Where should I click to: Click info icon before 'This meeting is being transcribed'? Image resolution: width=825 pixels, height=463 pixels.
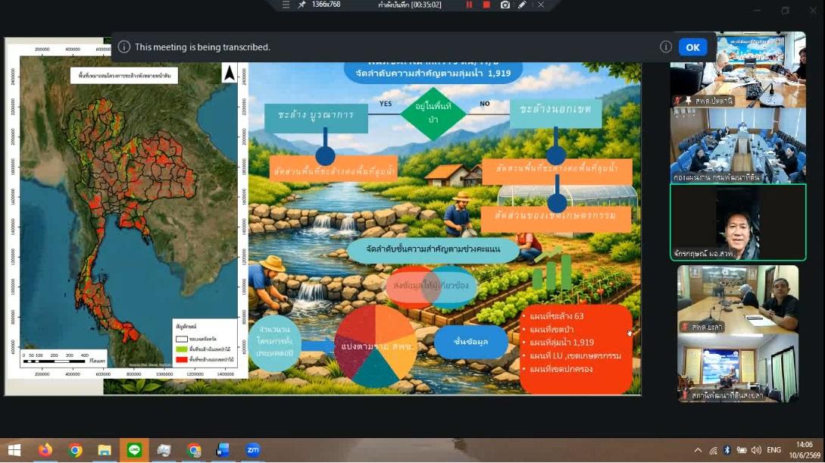pos(124,47)
